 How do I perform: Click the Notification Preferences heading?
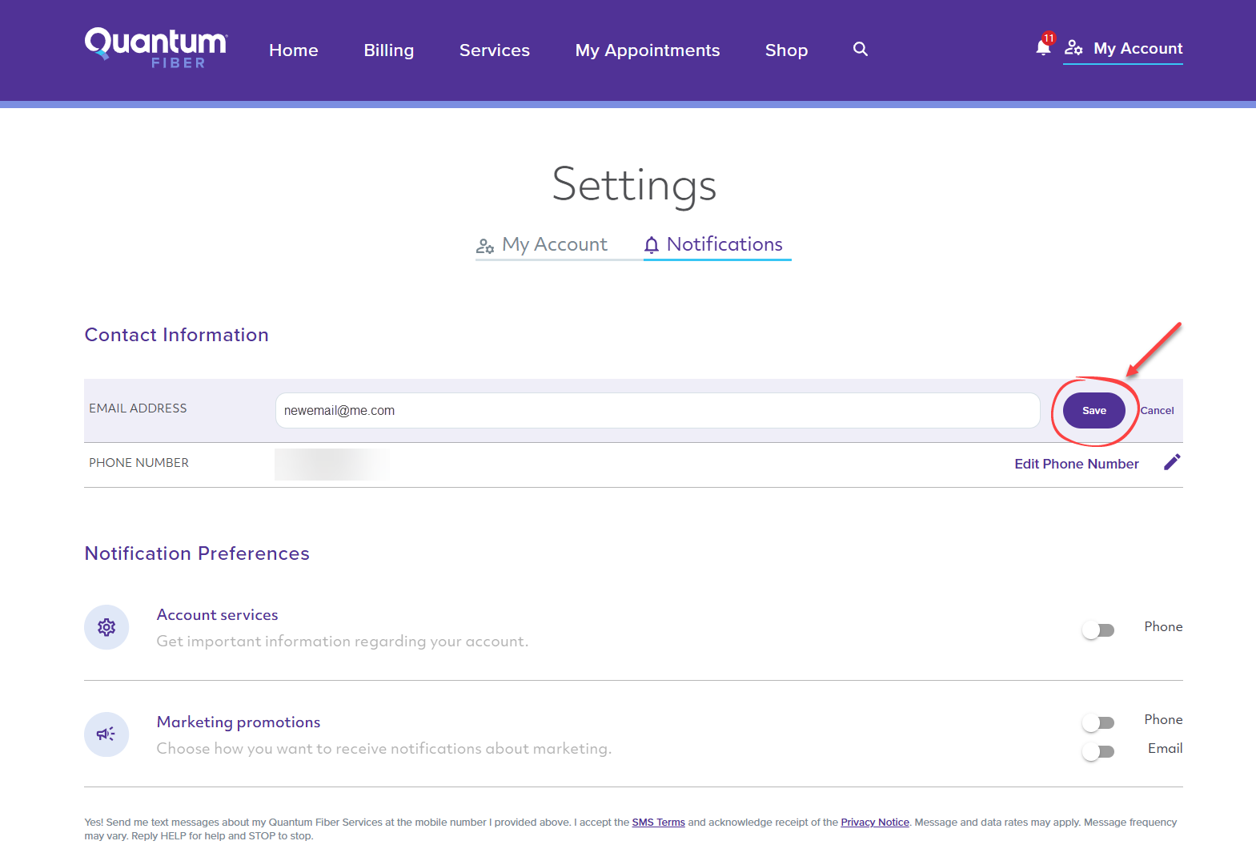point(197,553)
